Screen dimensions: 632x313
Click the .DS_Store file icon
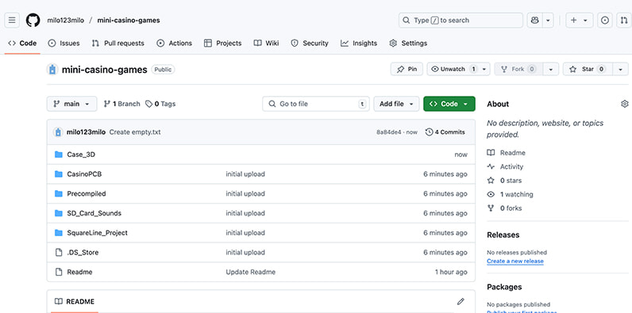[x=59, y=252]
